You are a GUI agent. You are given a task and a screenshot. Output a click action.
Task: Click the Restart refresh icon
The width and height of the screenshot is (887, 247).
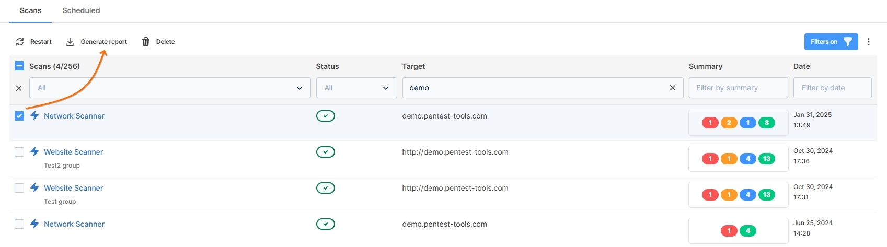(x=20, y=42)
